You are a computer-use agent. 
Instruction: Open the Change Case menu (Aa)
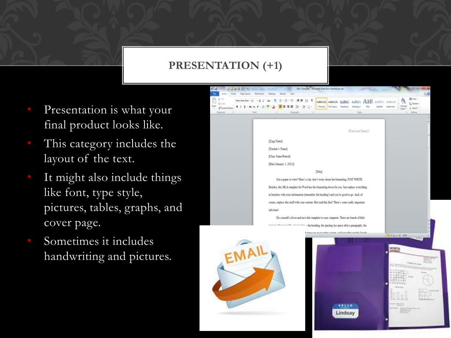[269, 101]
